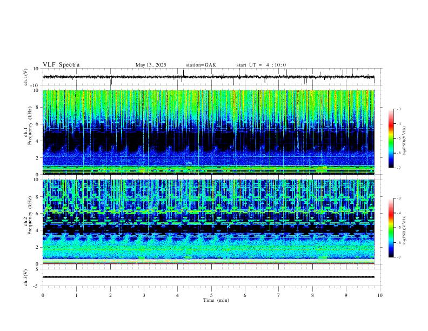Viewport: 428px width, 331px height.
Task: Click the ch.1 voltage waveform trace
Action: [208, 77]
